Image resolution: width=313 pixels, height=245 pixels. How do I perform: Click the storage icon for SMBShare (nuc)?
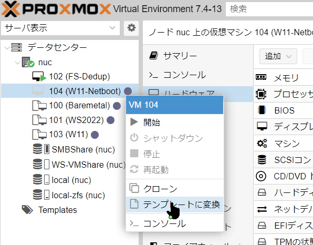click(x=41, y=149)
